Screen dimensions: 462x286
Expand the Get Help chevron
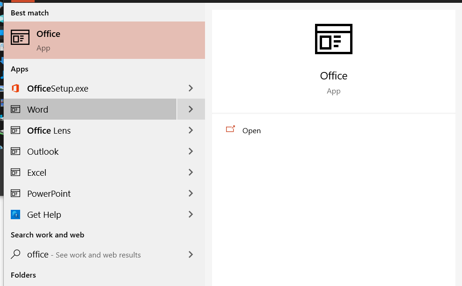pyautogui.click(x=191, y=214)
